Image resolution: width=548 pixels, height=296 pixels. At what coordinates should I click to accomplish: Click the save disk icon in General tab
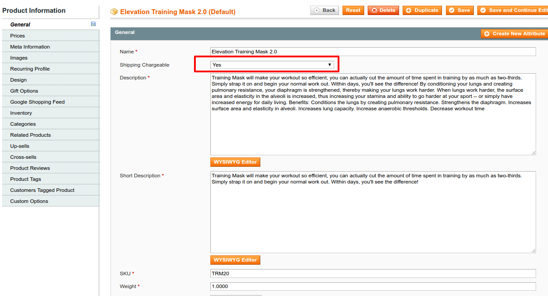[x=93, y=24]
